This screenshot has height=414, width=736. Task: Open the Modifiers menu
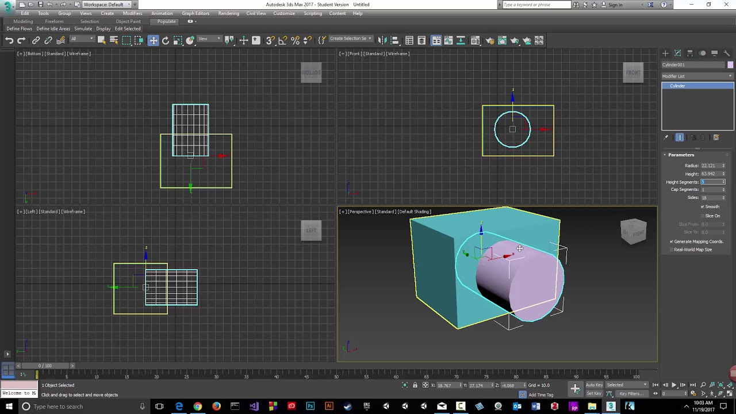132,13
